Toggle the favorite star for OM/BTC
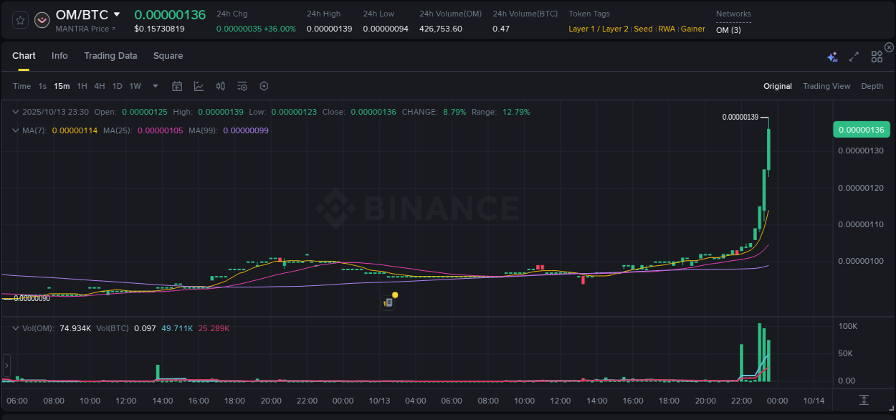The width and height of the screenshot is (896, 420). point(20,20)
